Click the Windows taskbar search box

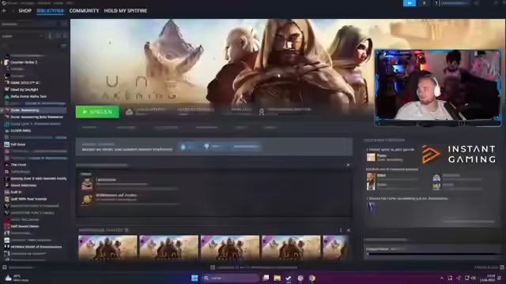(x=231, y=278)
